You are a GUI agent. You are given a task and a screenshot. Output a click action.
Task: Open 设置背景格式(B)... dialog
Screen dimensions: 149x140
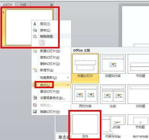[52, 98]
